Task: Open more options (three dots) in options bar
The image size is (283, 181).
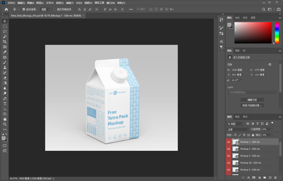Action: pos(131,9)
